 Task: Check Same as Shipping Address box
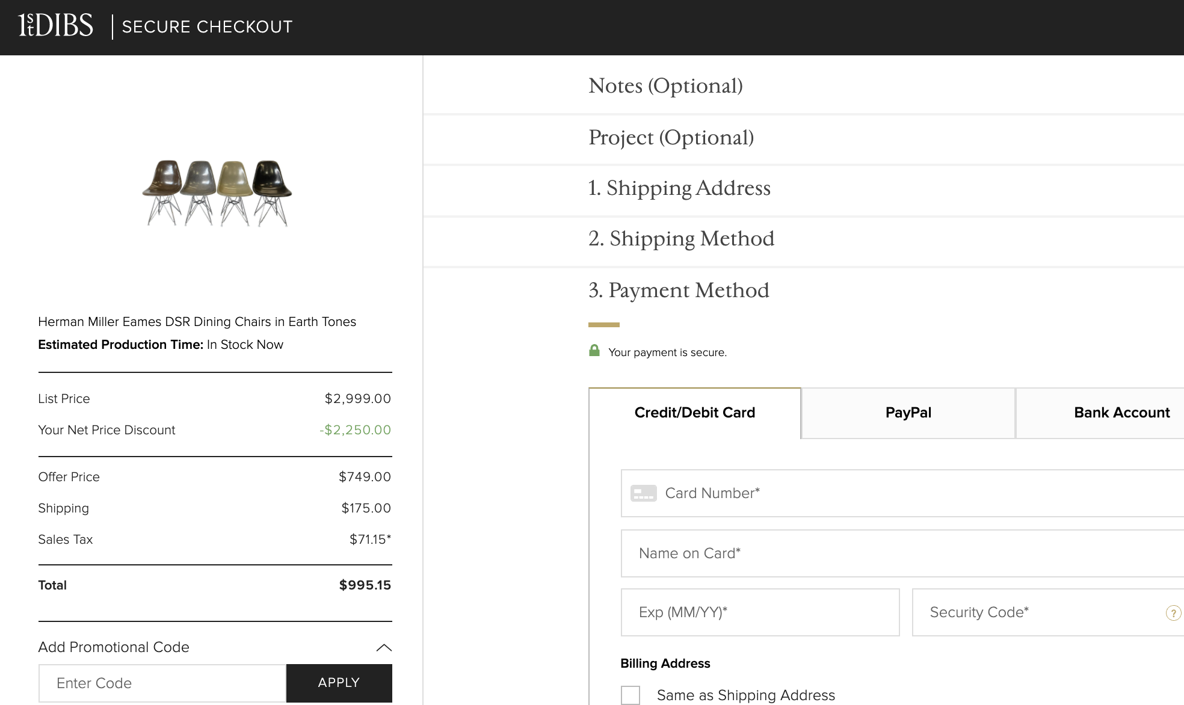[631, 695]
